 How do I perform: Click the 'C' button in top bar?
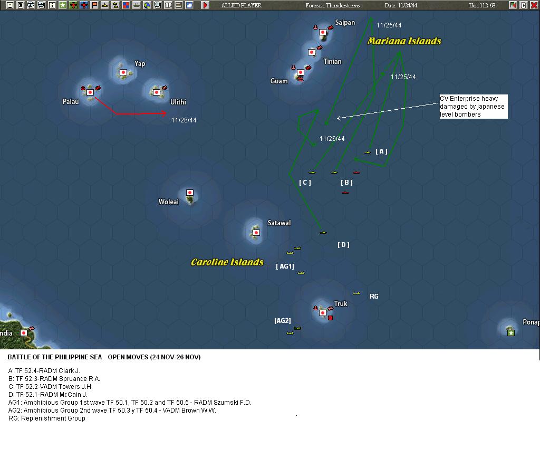[x=524, y=5]
